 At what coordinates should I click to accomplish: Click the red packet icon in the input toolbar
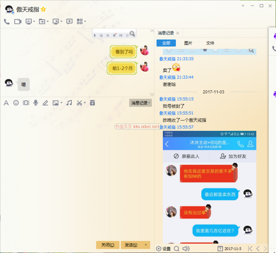pyautogui.click(x=92, y=103)
